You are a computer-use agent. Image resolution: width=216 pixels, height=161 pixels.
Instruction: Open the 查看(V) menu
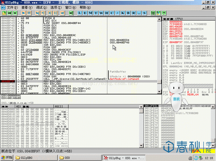(27, 8)
